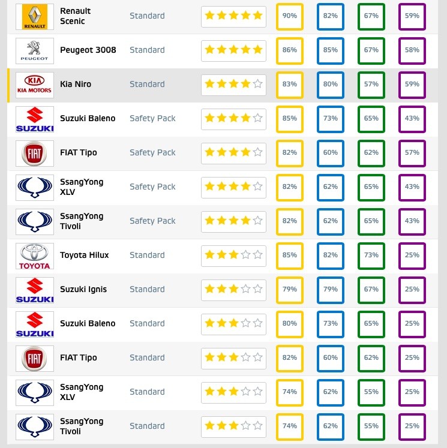Click the Suzuki logo beside Ignis
The height and width of the screenshot is (448, 447).
(x=35, y=290)
